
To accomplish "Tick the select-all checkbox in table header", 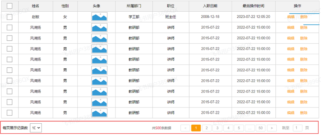I will (x=10, y=6).
